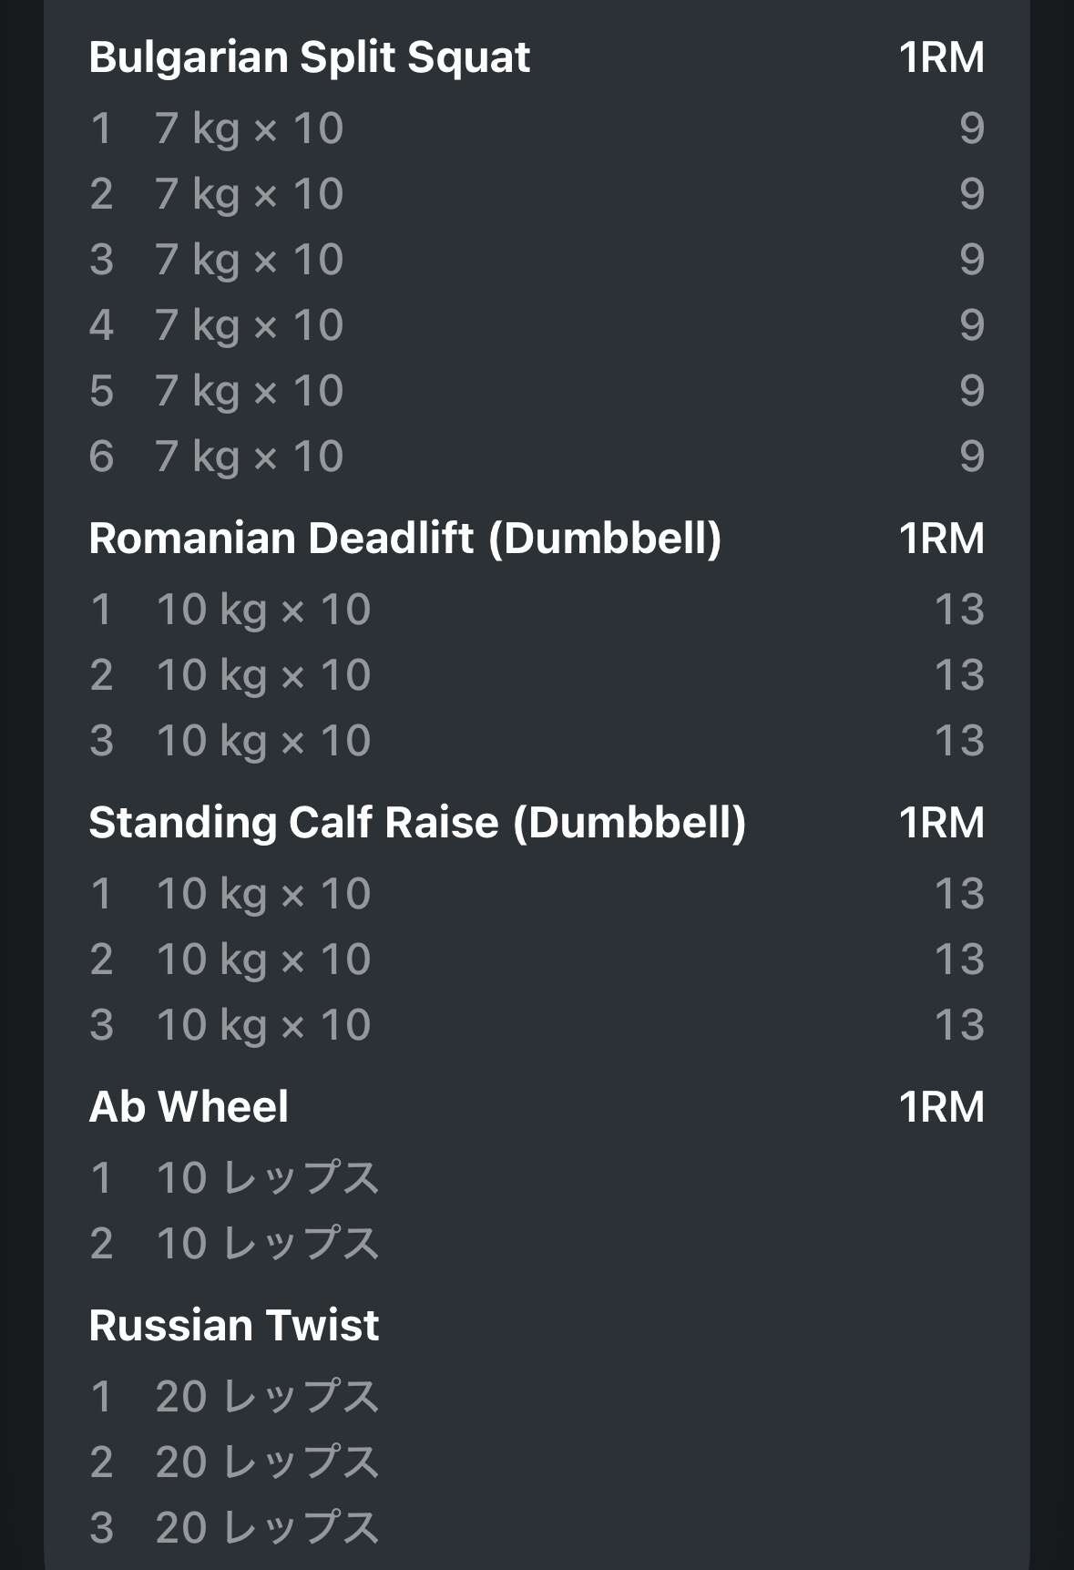Select set 1 of Bulgarian Split Squat
This screenshot has width=1074, height=1570.
coord(249,128)
